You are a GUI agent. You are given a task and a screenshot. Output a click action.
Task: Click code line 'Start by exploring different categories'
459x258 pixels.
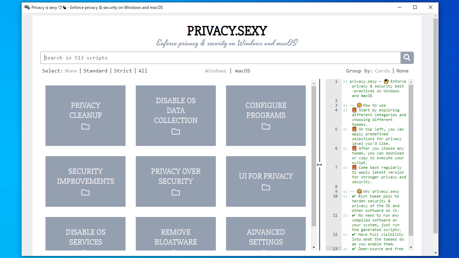click(375, 117)
